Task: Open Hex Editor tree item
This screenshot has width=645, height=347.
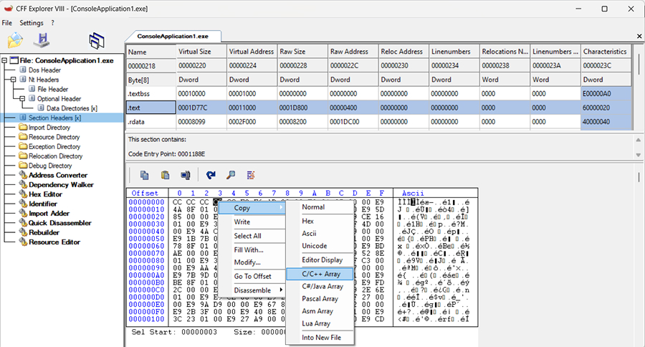Action: (x=45, y=194)
